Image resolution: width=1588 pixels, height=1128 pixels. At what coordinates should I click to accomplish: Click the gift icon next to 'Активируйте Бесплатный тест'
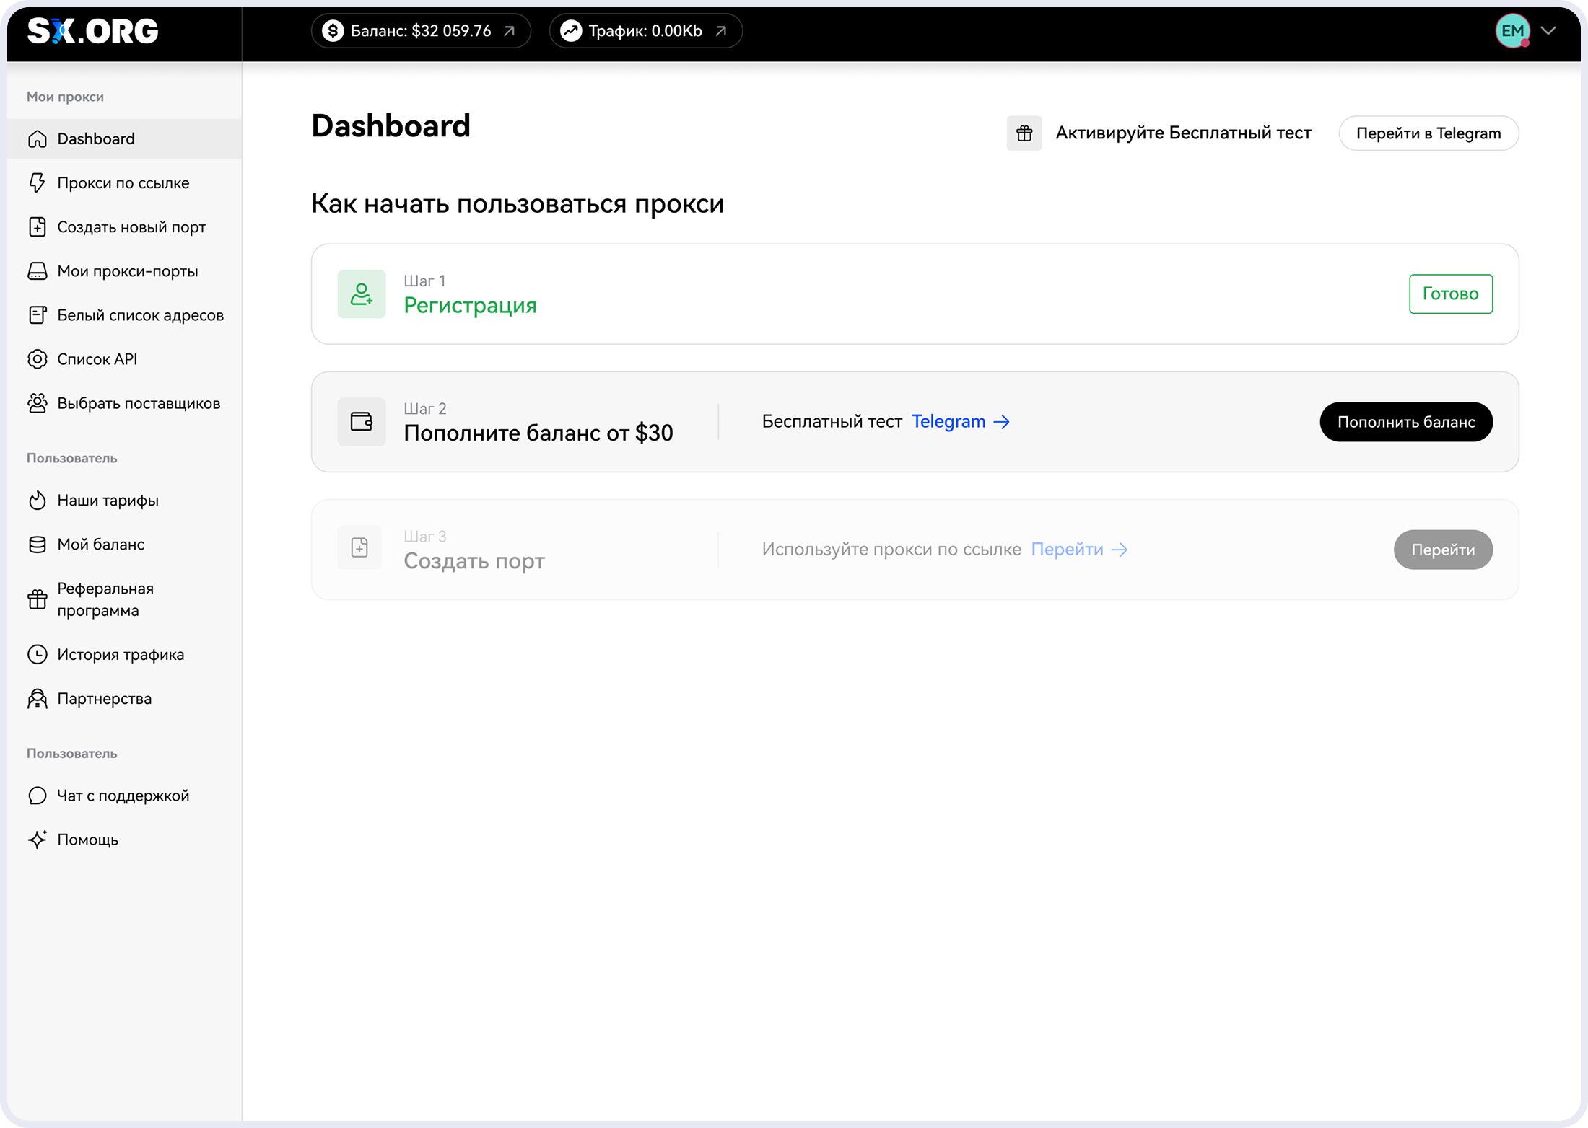1024,133
